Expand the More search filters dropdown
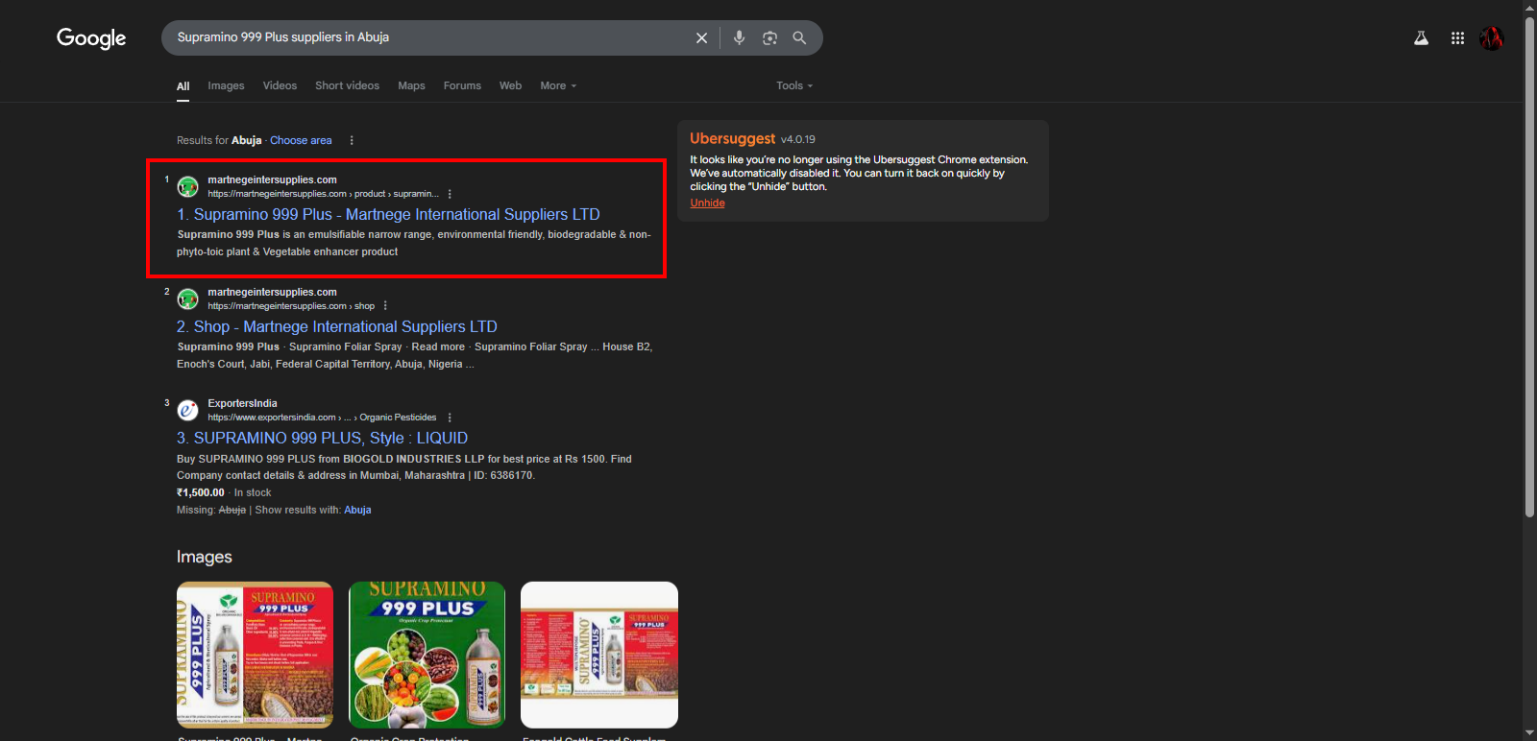 (x=558, y=85)
